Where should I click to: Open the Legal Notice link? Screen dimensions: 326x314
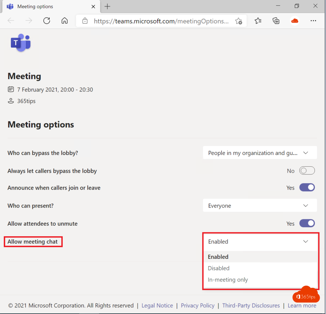click(x=157, y=305)
